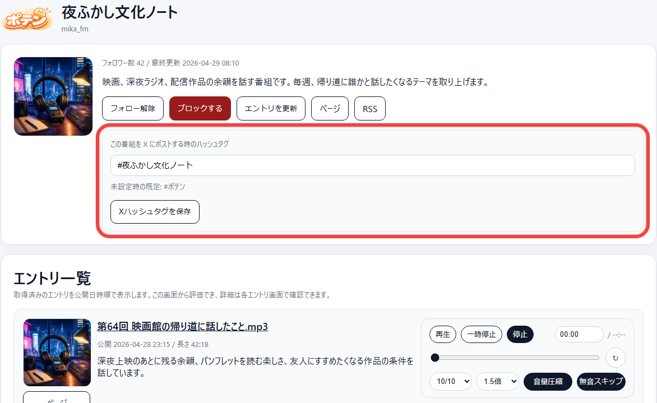Click 一時停止 to pause playback
Screen dimensions: 657x403
482,334
